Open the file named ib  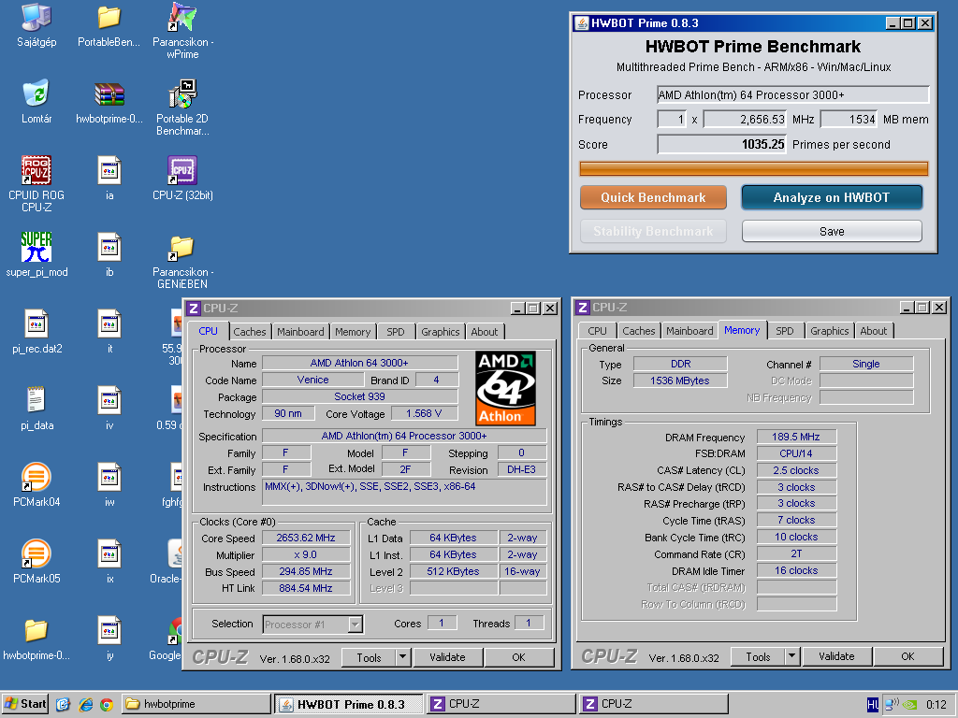pyautogui.click(x=109, y=254)
